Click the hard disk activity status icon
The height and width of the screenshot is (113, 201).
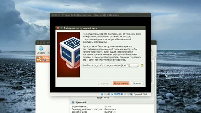click(102, 94)
